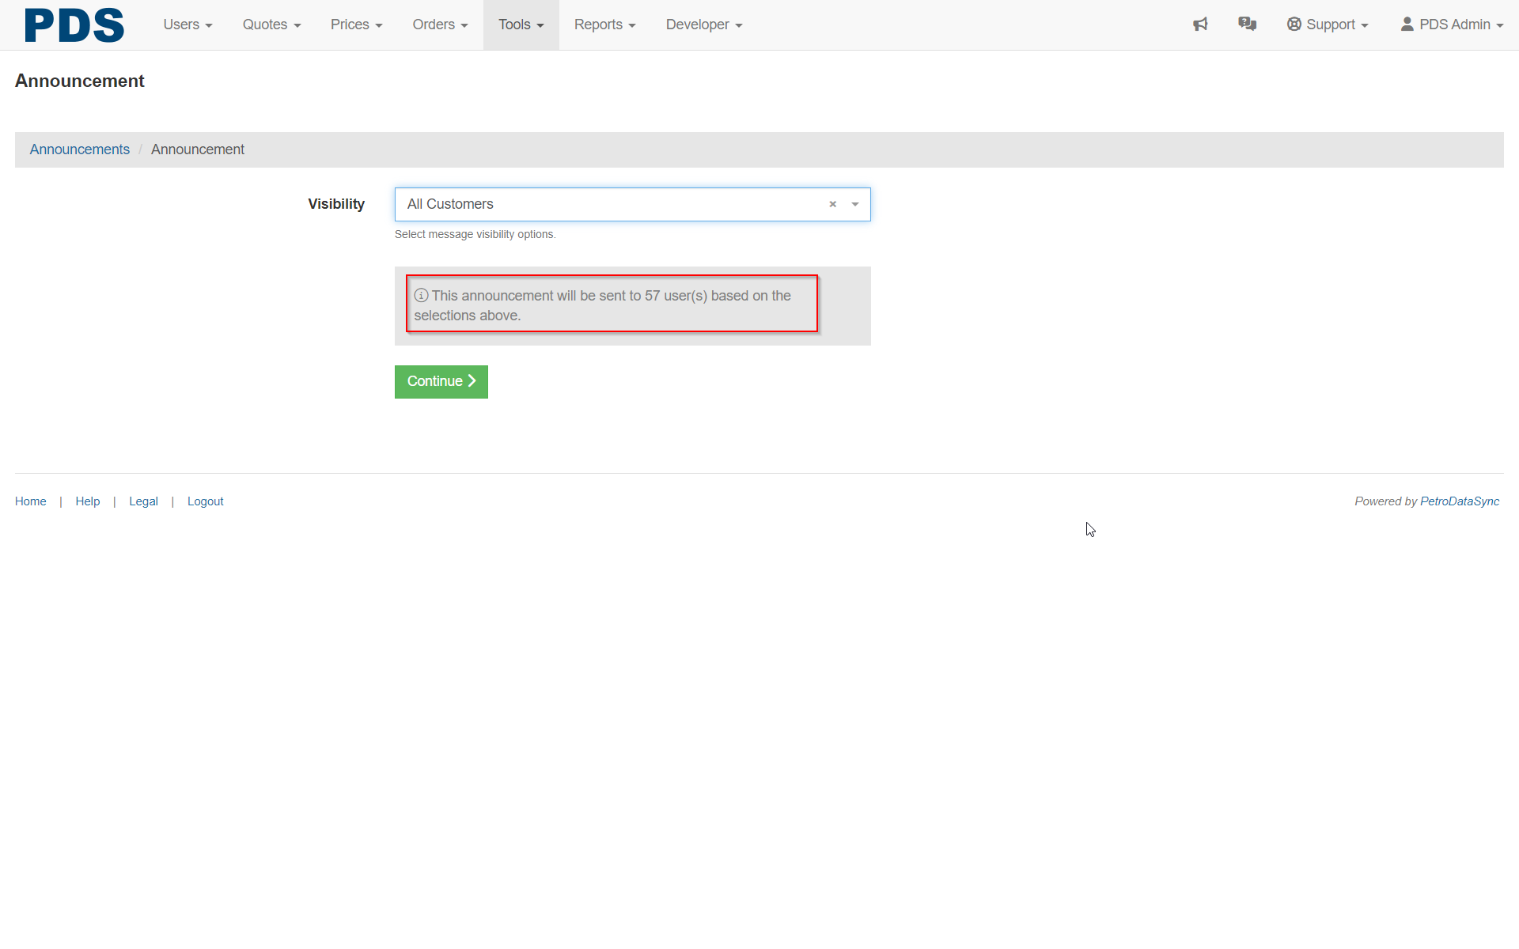Open the announcements megaphone icon
1519x949 pixels.
(x=1200, y=25)
